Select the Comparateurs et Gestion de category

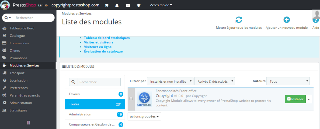click(x=95, y=124)
